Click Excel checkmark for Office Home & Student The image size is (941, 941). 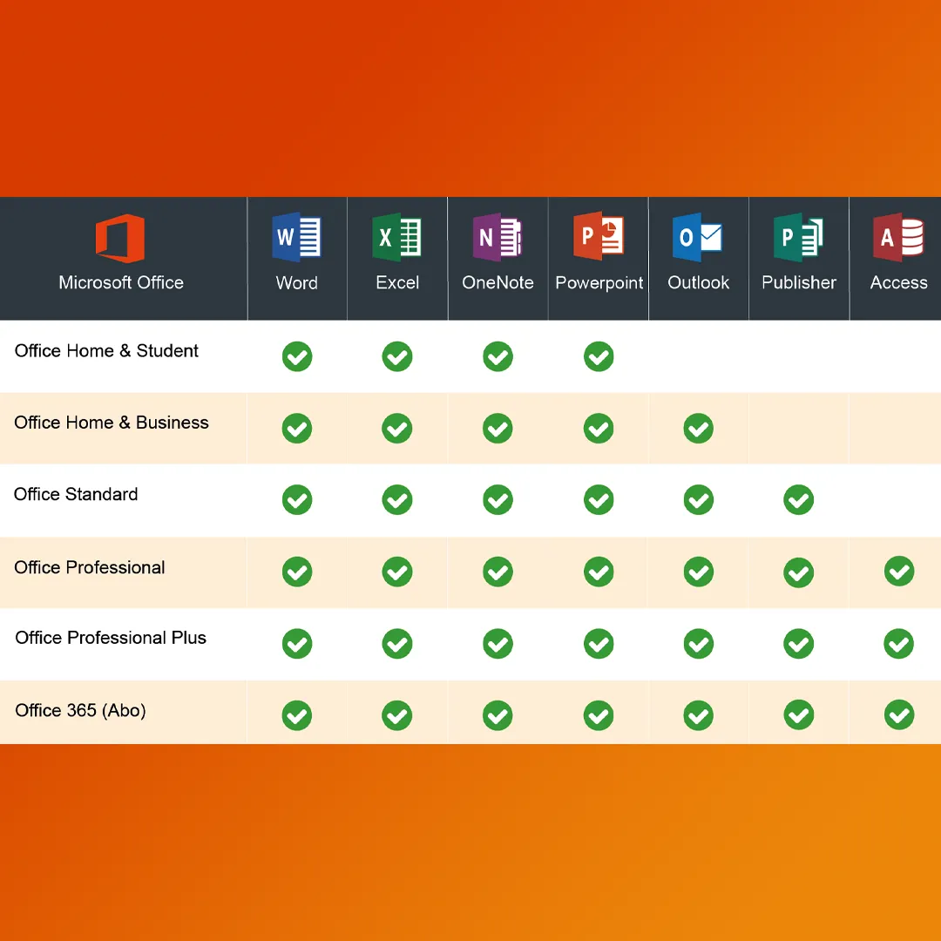[x=397, y=356]
